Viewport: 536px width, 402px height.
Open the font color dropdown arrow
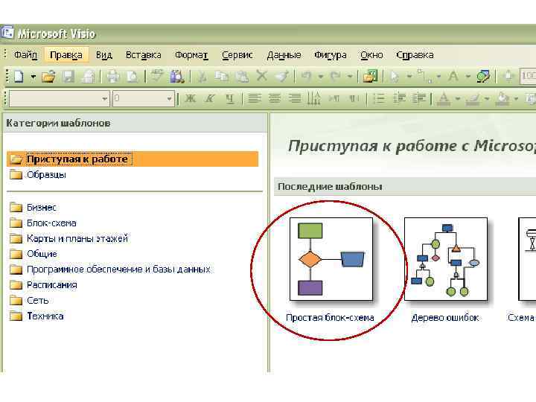coord(458,99)
